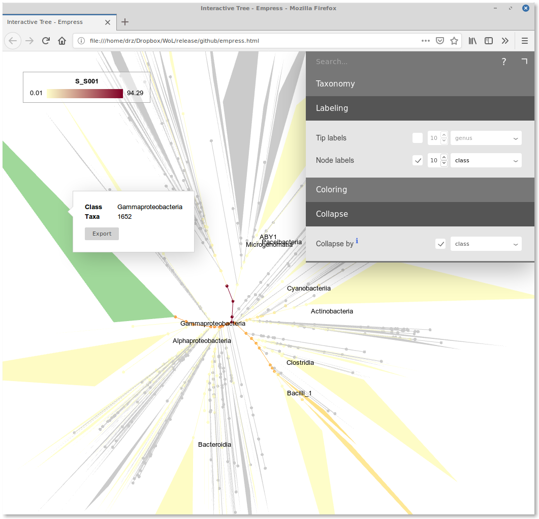The image size is (539, 519).
Task: Export the Gammaproteobacteria clade
Action: pos(102,234)
